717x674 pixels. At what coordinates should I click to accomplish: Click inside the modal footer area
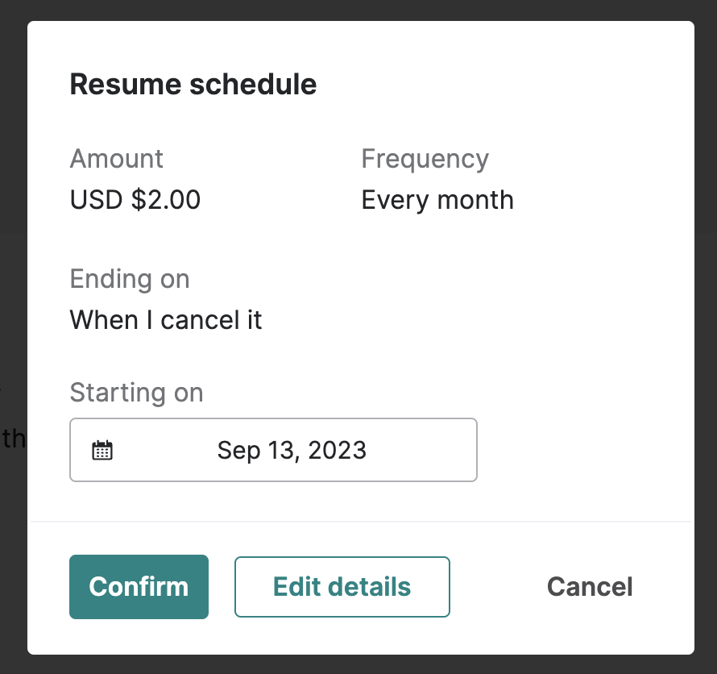tap(483, 587)
